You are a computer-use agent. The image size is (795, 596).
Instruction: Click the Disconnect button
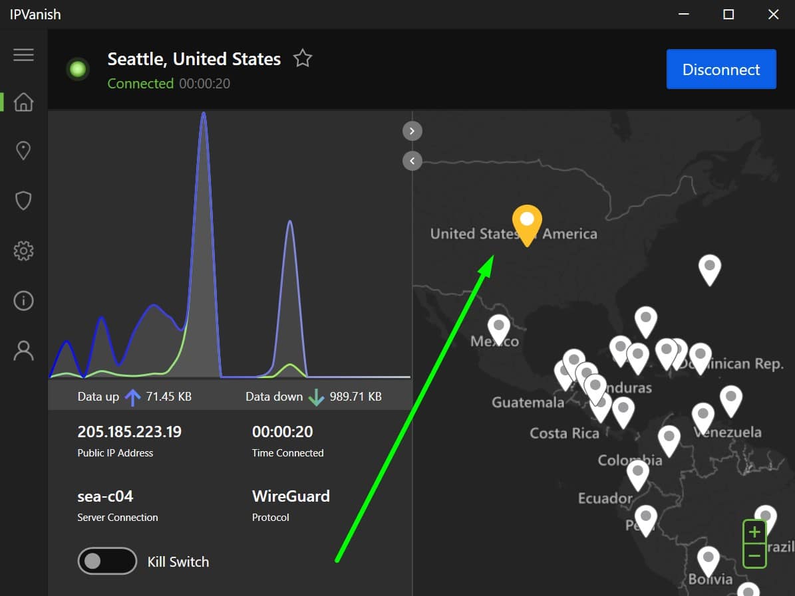coord(721,69)
